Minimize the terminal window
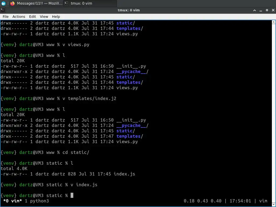This screenshot has height=207, width=276. pos(261,10)
